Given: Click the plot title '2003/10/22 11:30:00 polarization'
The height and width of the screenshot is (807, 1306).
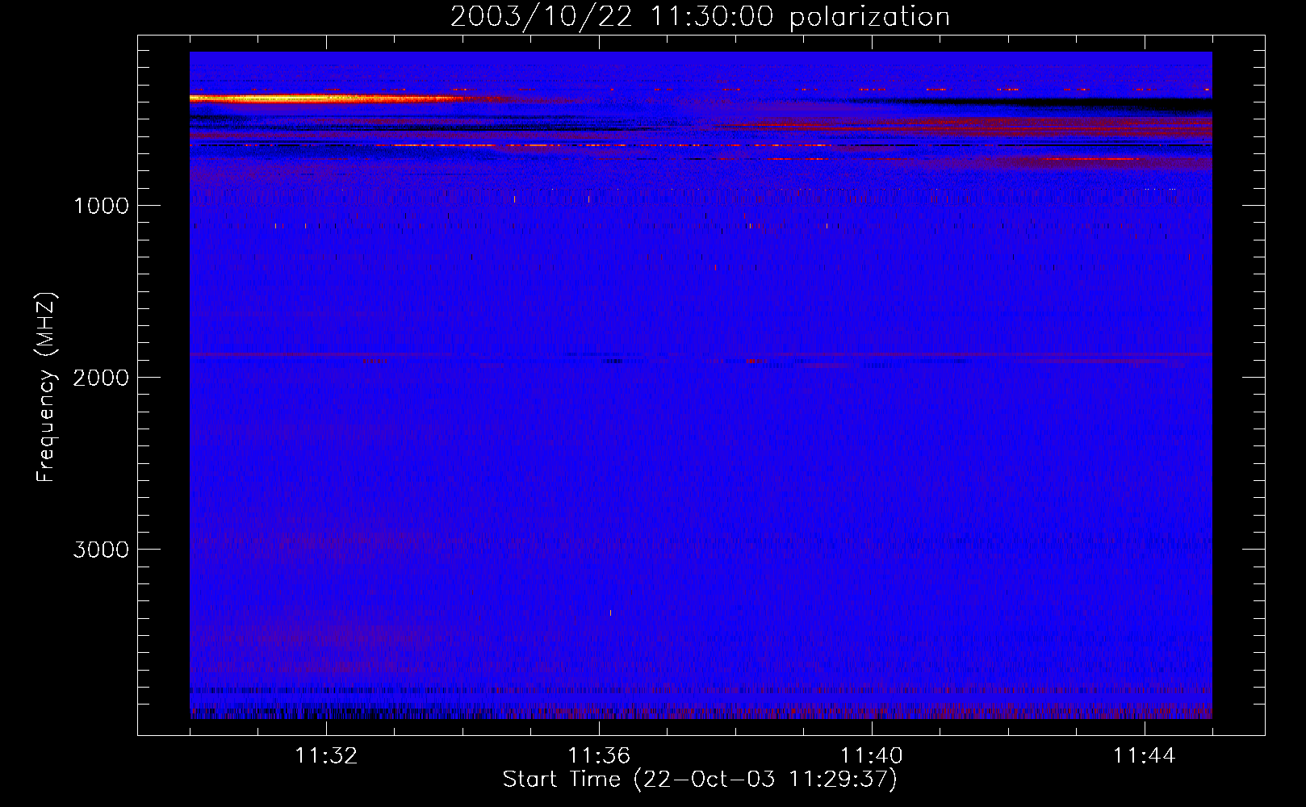Looking at the screenshot, I should tap(700, 17).
